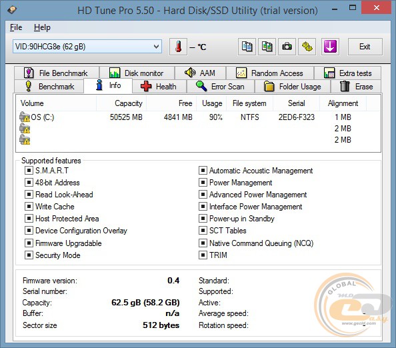The height and width of the screenshot is (348, 396).
Task: Toggle the Write Cache checkbox
Action: click(x=29, y=206)
